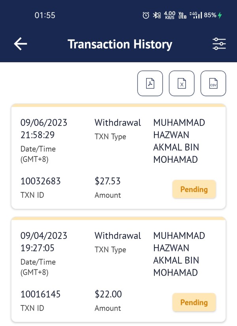237x326 pixels.
Task: Go back using the arrow icon
Action: click(x=21, y=44)
